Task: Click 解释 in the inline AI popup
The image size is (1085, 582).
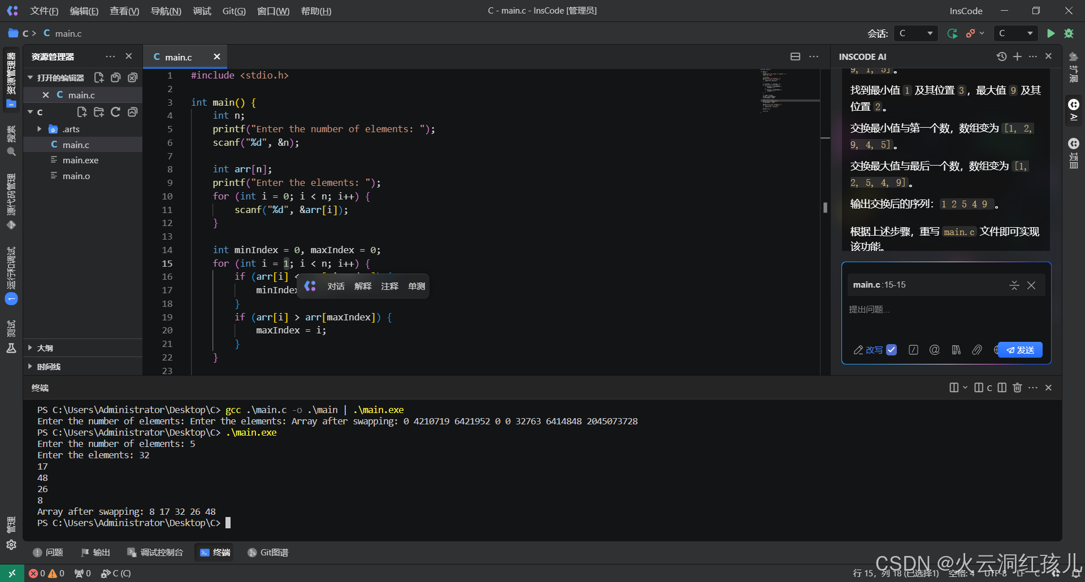Action: 363,286
